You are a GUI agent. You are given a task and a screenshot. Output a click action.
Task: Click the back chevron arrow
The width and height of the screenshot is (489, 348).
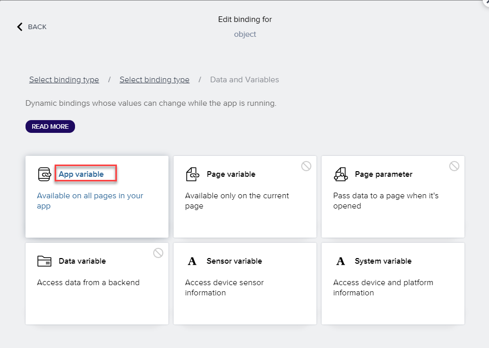click(20, 27)
